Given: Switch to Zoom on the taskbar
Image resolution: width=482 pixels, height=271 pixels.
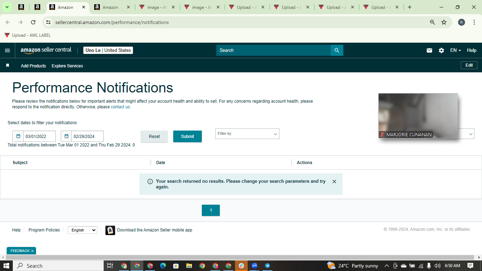Looking at the screenshot, I should tap(254, 266).
